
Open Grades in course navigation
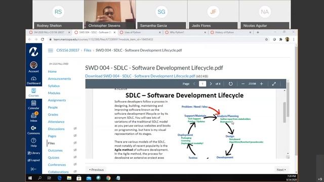(x=53, y=115)
